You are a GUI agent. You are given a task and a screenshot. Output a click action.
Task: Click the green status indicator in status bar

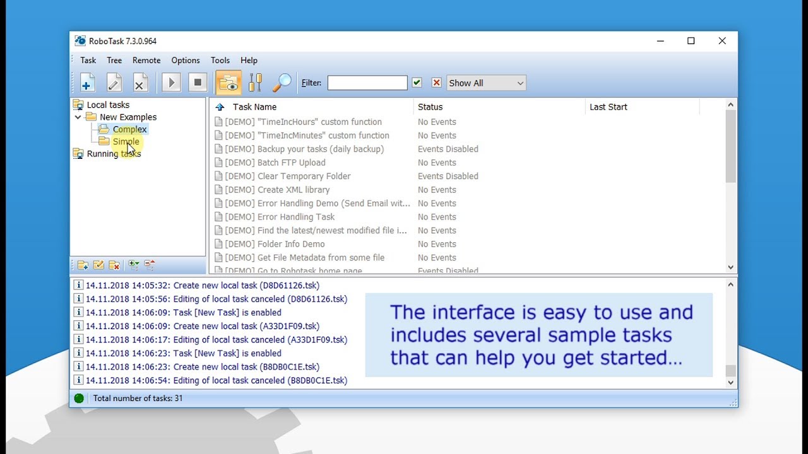coord(79,399)
